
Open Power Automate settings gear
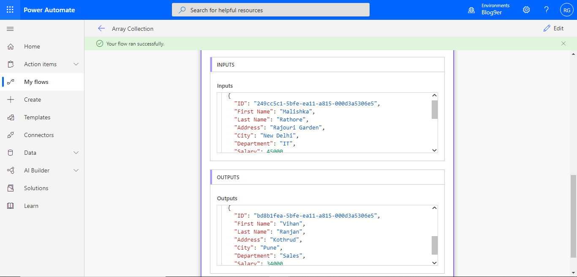point(526,9)
